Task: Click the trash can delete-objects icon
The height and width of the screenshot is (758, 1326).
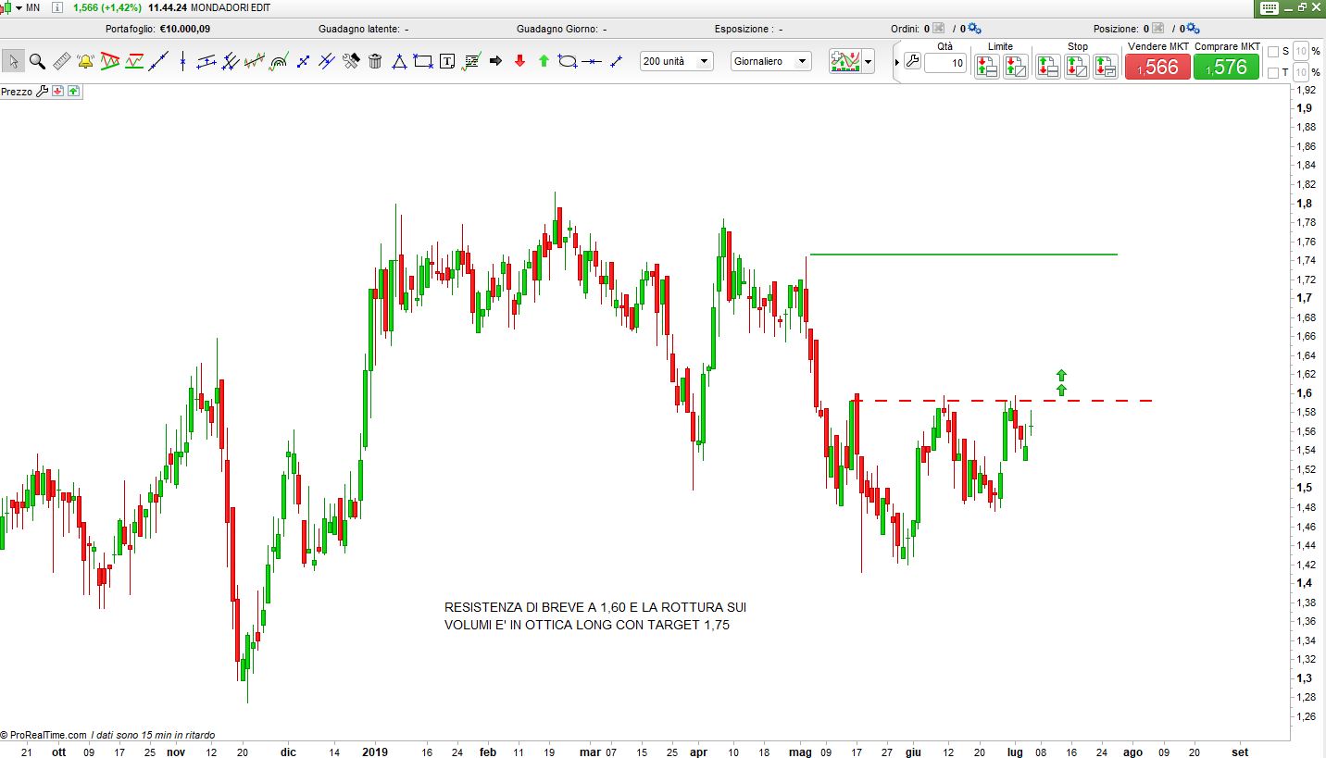Action: tap(375, 62)
